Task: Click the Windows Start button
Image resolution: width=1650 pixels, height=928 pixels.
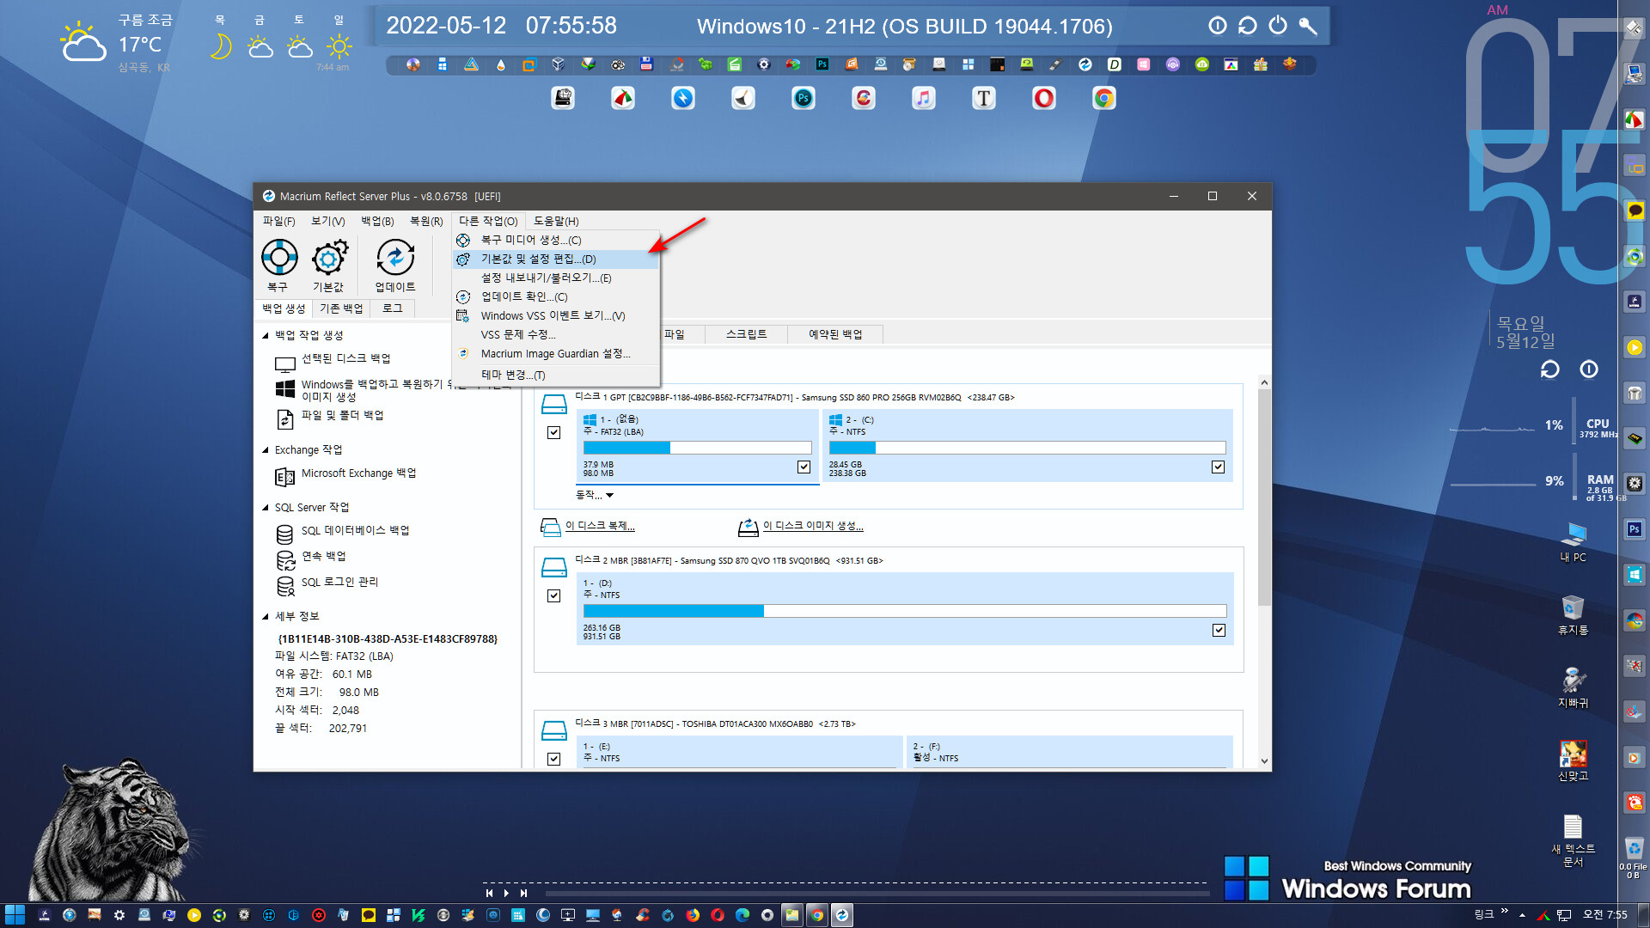Action: tap(15, 915)
